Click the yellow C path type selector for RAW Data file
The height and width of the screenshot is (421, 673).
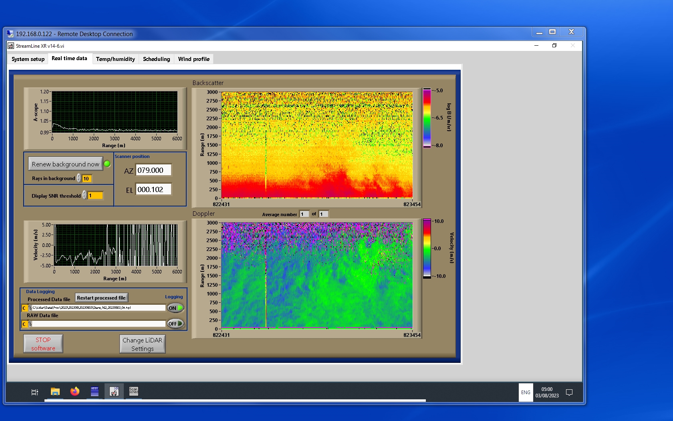pyautogui.click(x=24, y=324)
